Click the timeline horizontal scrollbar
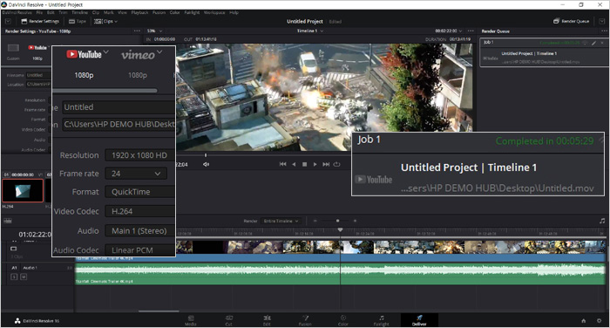The image size is (610, 328). (159, 311)
